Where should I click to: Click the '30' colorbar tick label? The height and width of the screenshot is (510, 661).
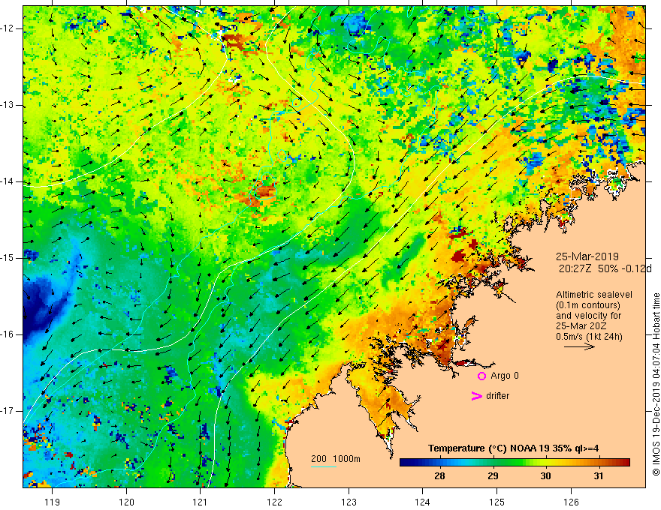(x=545, y=476)
